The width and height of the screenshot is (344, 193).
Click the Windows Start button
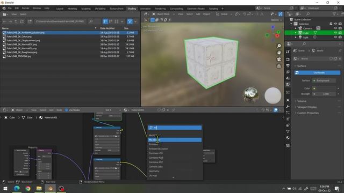pyautogui.click(x=5, y=188)
